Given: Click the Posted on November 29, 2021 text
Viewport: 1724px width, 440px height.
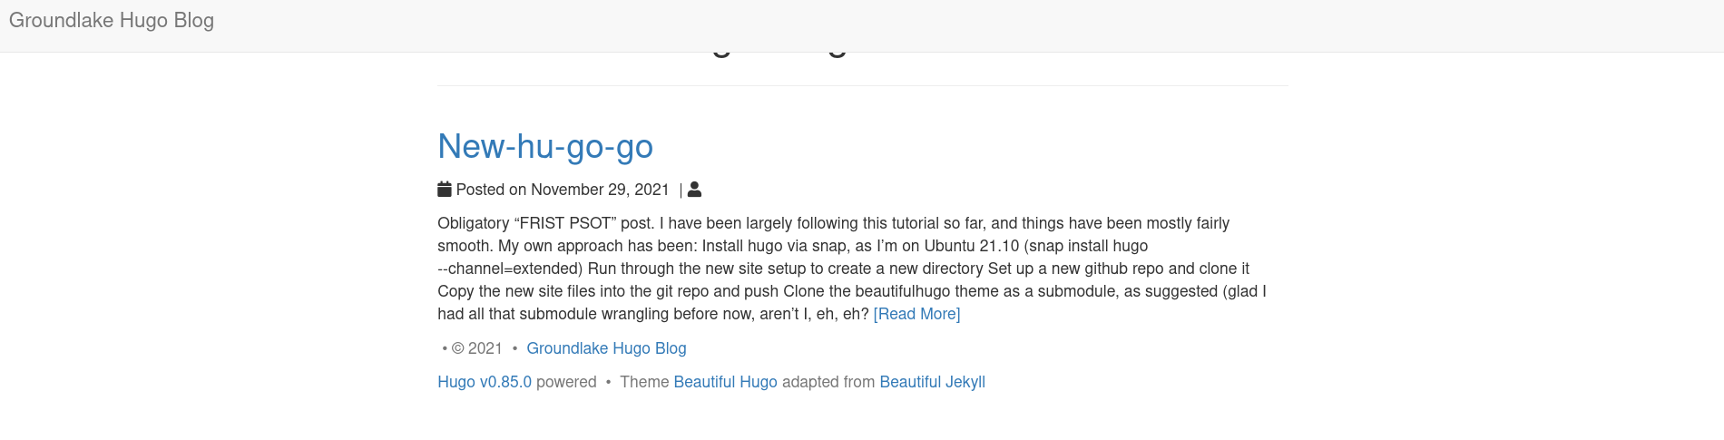Looking at the screenshot, I should (x=563, y=190).
